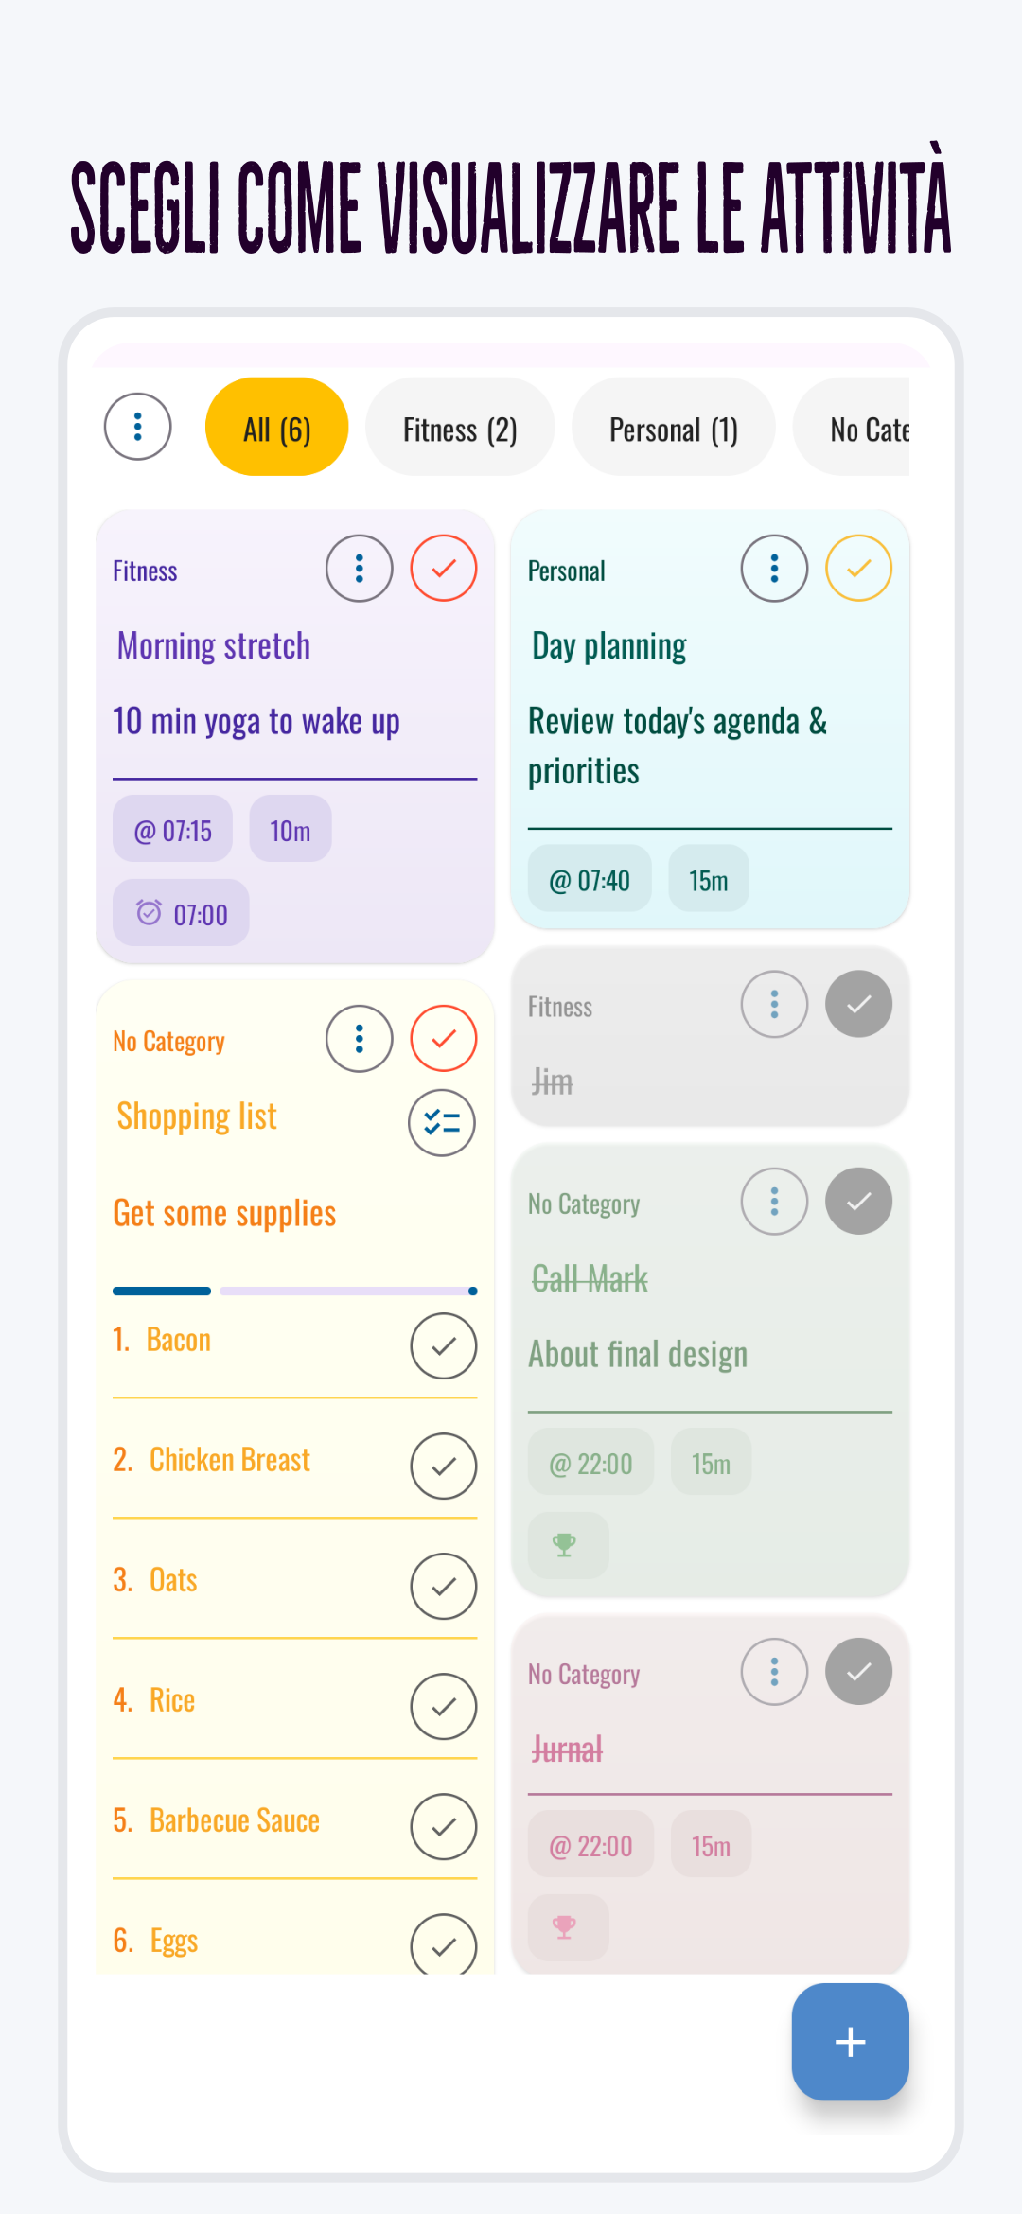
Task: Check off Bacon in shopping list
Action: pos(443,1345)
